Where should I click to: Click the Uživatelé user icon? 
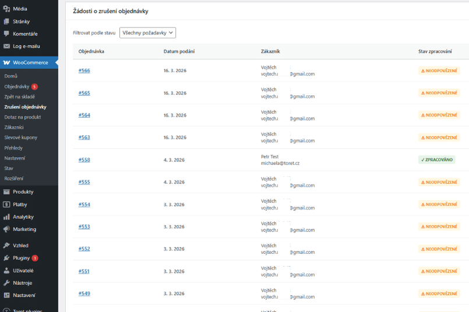click(6, 271)
